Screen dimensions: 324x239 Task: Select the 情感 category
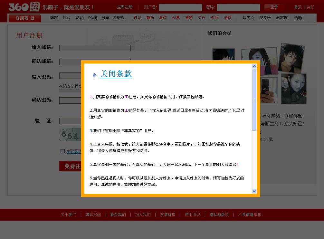(x=189, y=18)
